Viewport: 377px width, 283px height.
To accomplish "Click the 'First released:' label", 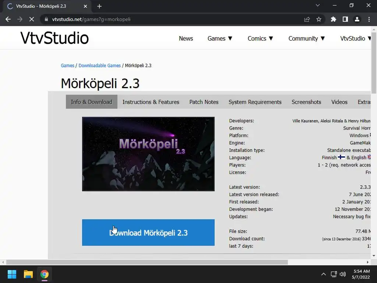I will [244, 202].
